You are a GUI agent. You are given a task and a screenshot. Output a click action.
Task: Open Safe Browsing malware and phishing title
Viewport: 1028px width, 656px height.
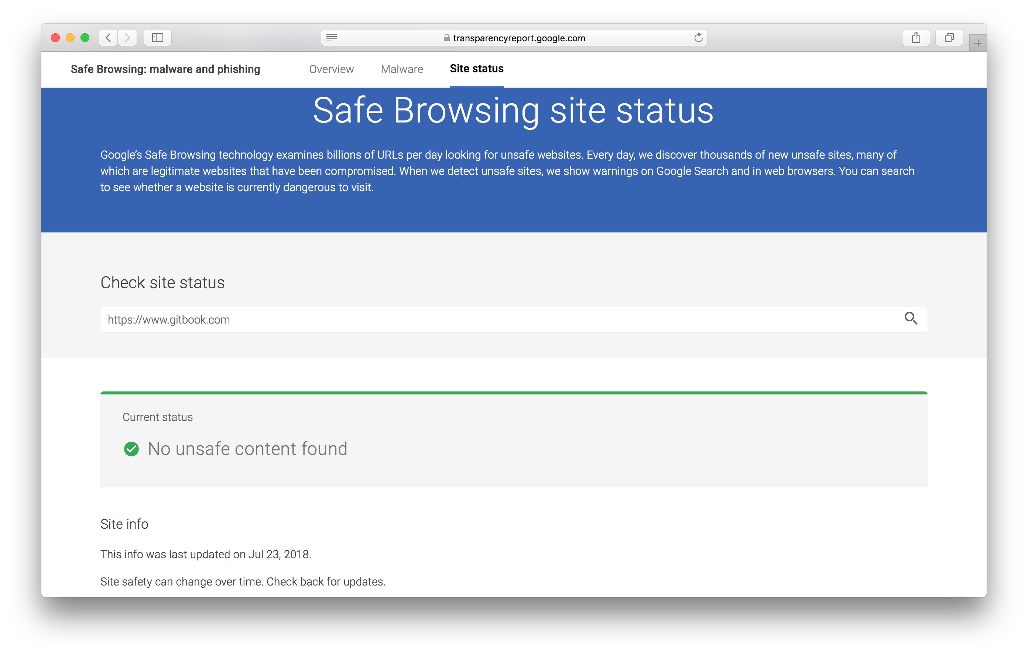(x=165, y=69)
